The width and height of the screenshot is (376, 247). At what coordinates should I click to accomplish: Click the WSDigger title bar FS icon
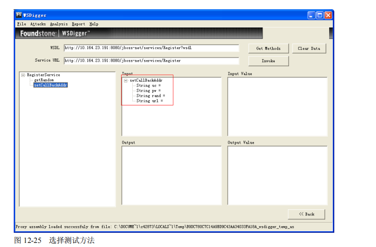[19, 15]
